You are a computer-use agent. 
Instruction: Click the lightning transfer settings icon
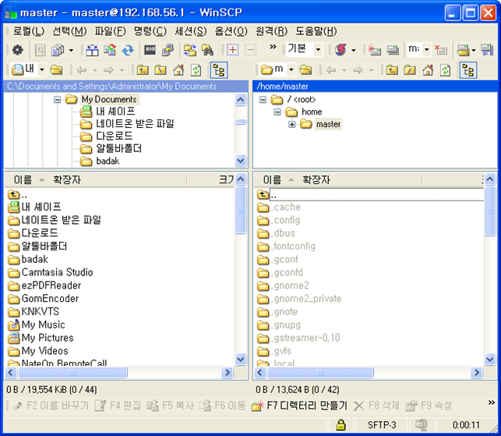(341, 50)
